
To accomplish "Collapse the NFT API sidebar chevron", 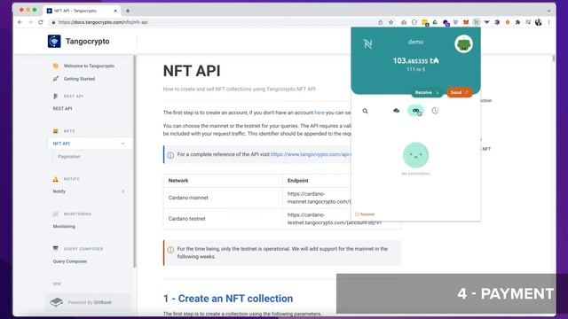I will (x=122, y=144).
